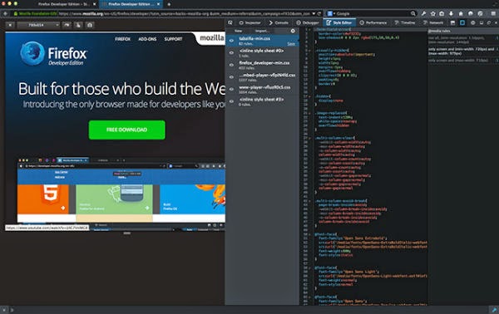
Task: Open the Firefox hamburger menu
Action: 493,13
